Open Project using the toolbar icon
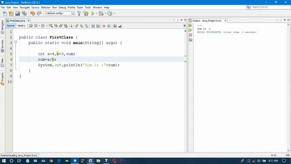This screenshot has width=291, height=164. click(x=18, y=13)
